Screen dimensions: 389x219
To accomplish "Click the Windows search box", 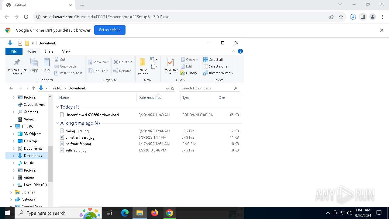I will [x=59, y=213].
